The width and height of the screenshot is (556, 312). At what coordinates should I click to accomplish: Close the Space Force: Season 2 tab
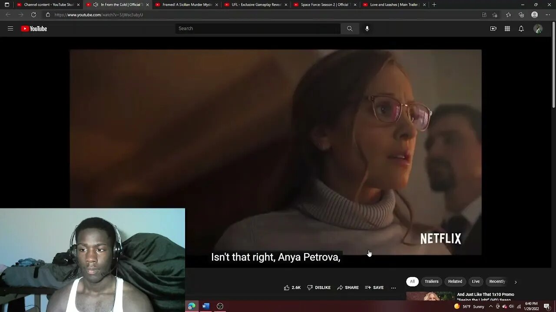coord(355,5)
